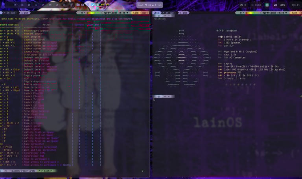
Task: Click the 'zsh 5.9' shell line
Action: (228, 46)
